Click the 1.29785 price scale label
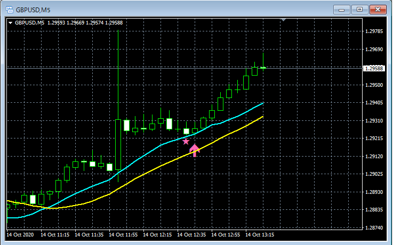The image size is (393, 245). point(374,31)
